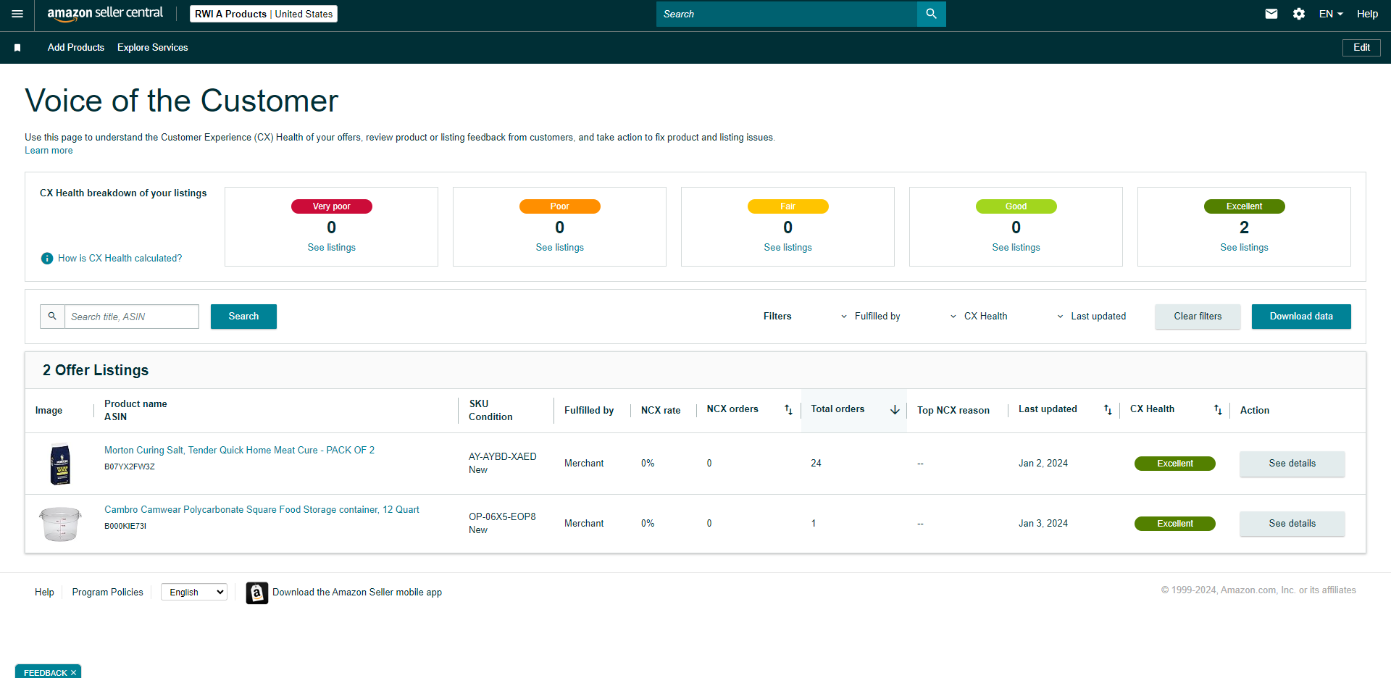Click the bookmark flag icon
This screenshot has height=678, width=1391.
(17, 48)
